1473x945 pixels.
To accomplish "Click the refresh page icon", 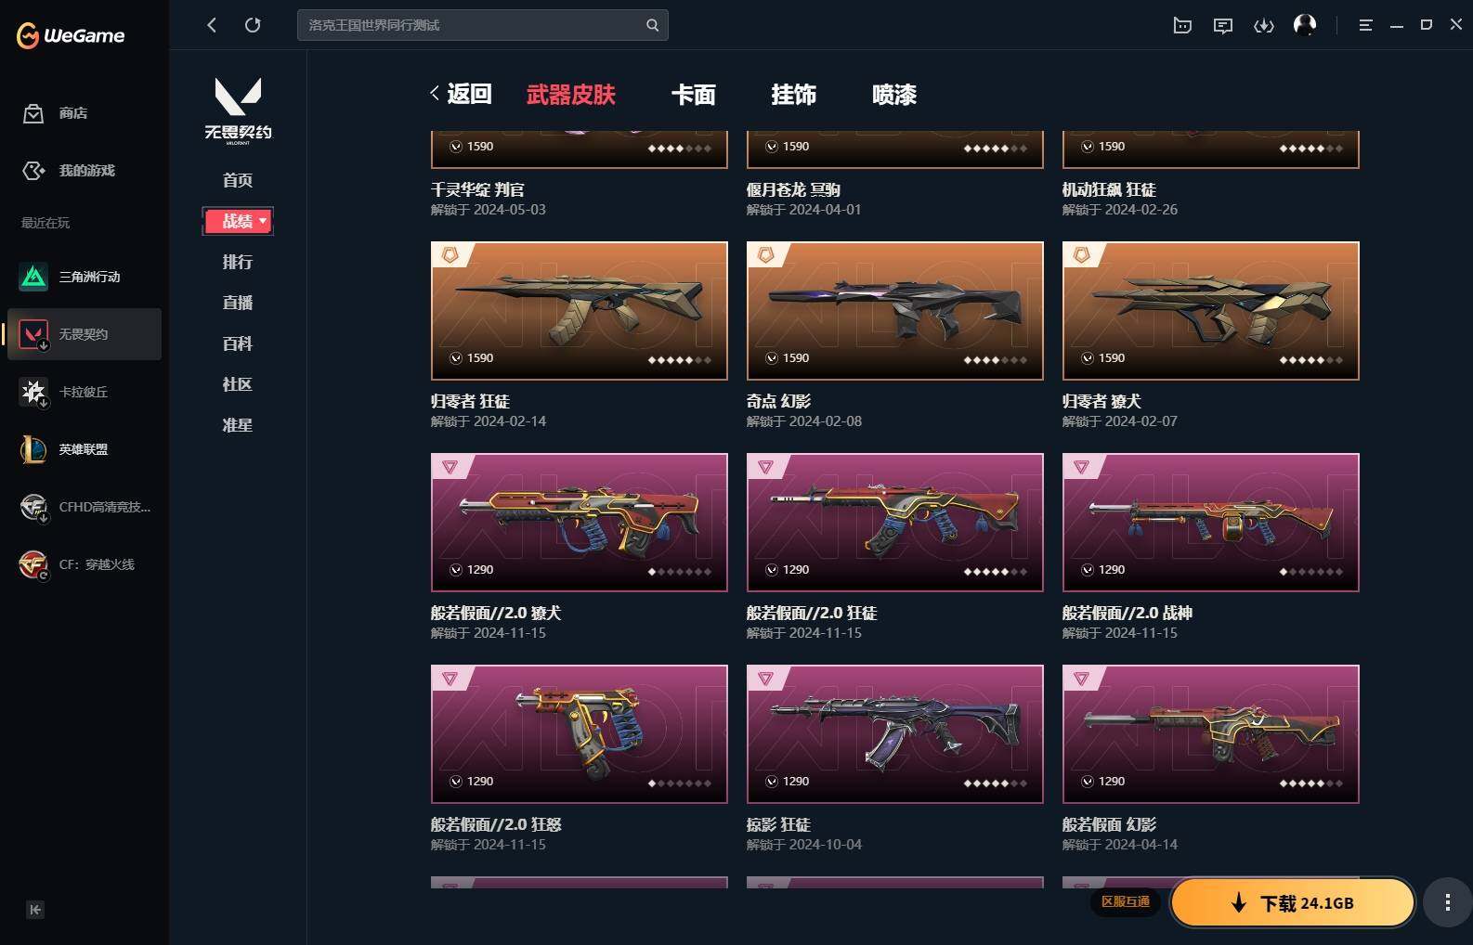I will click(x=253, y=25).
